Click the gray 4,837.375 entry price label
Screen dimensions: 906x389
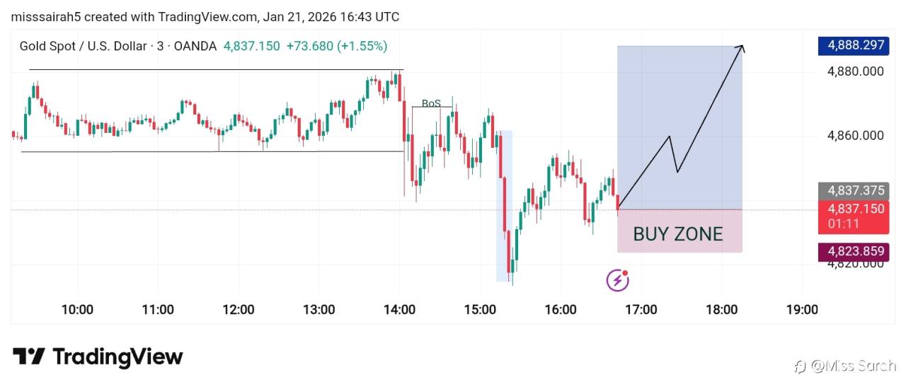(x=851, y=190)
